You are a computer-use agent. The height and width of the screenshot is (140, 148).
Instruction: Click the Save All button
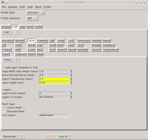[x=63, y=137]
